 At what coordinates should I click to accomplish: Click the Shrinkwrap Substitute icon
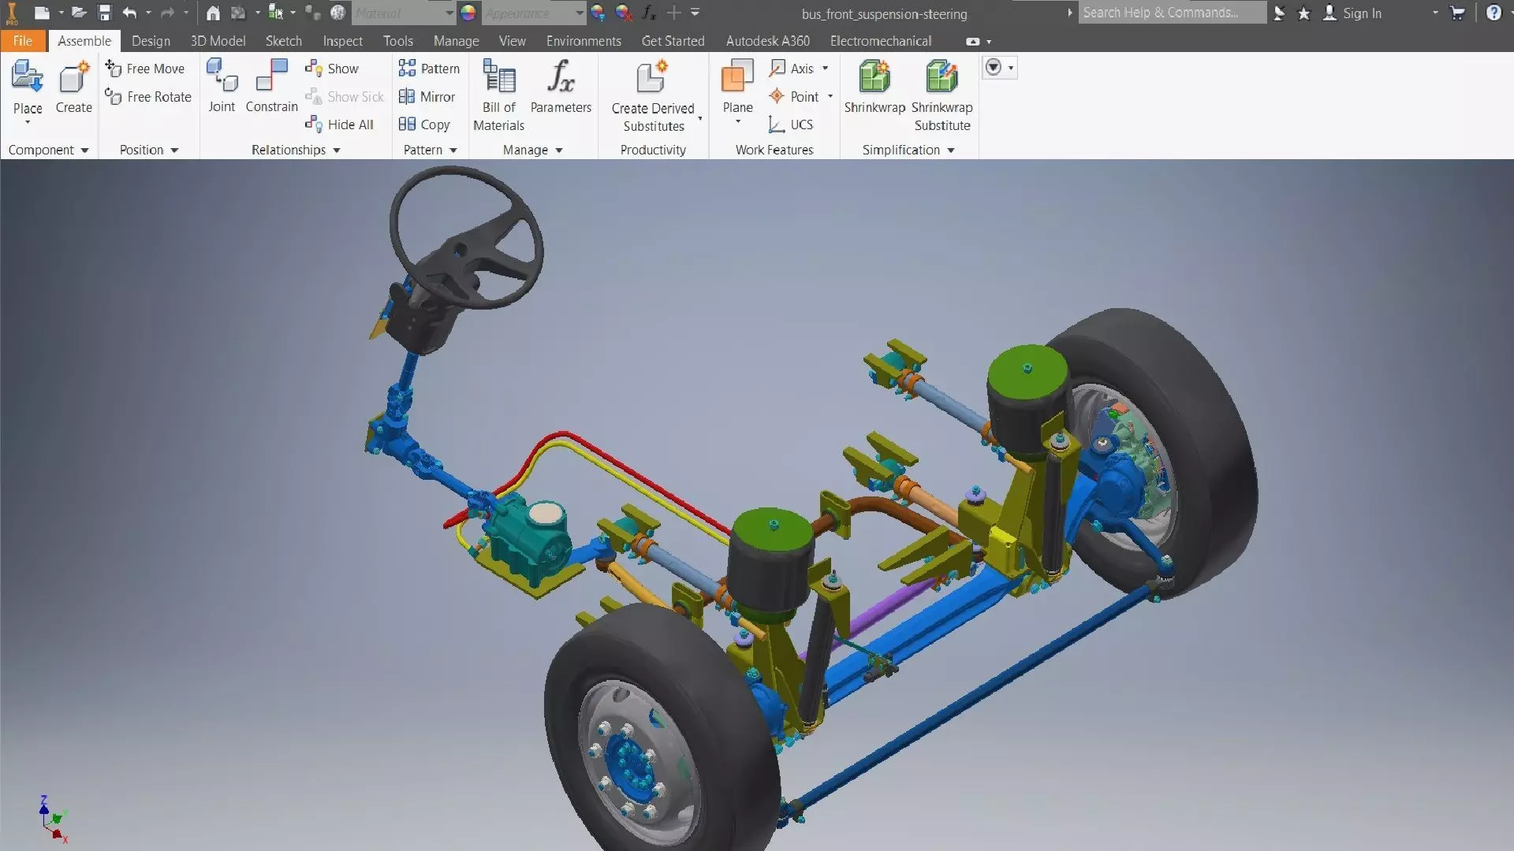pyautogui.click(x=942, y=79)
